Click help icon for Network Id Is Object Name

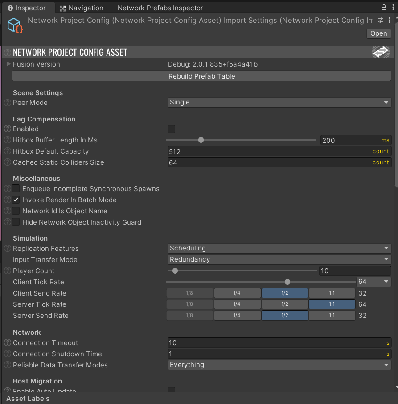pyautogui.click(x=8, y=211)
